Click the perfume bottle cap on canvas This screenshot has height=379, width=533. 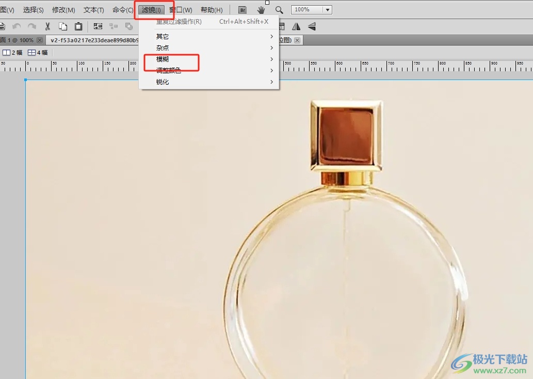click(x=346, y=135)
